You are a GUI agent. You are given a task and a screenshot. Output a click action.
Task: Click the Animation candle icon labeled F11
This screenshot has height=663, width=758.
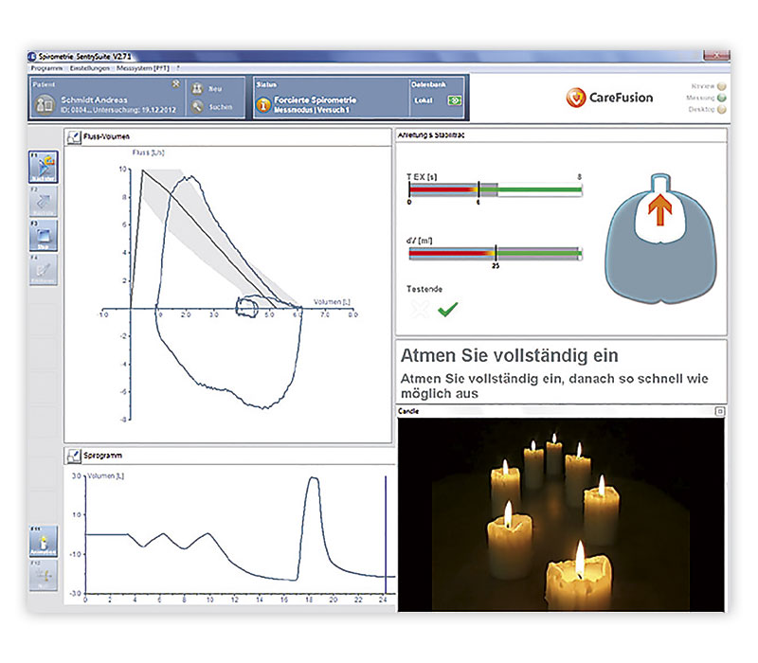(44, 540)
